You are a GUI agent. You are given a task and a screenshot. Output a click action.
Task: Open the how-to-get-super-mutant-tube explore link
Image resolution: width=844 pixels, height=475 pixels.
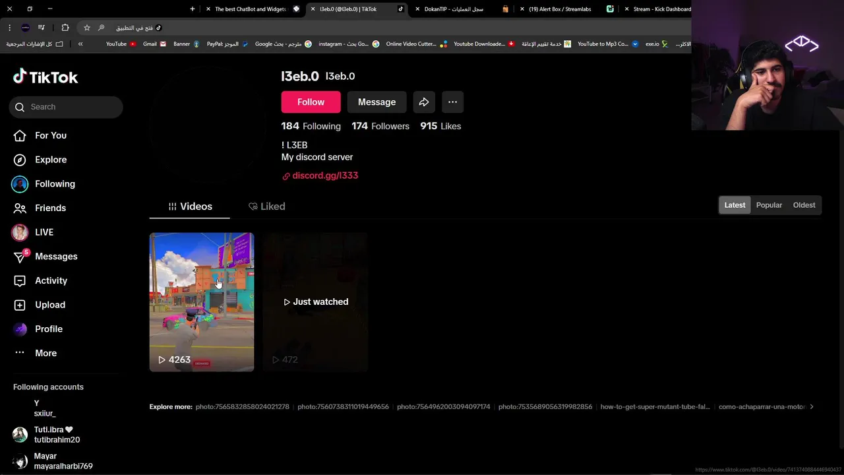tap(655, 407)
